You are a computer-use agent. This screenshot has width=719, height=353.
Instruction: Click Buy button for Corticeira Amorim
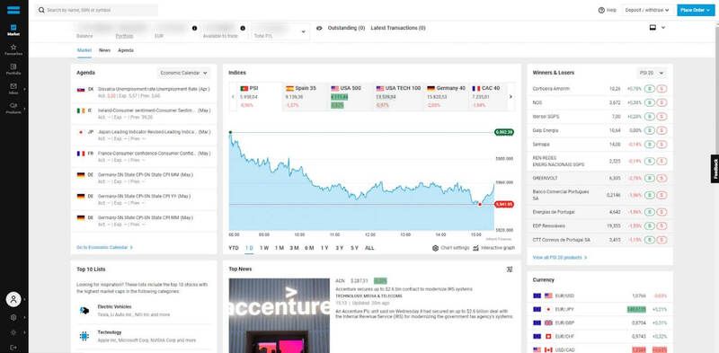649,89
